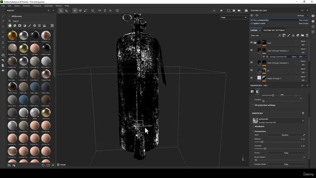Viewport: 316px width, 178px height.
Task: Add a folder group in Layers
Action: click(x=303, y=35)
